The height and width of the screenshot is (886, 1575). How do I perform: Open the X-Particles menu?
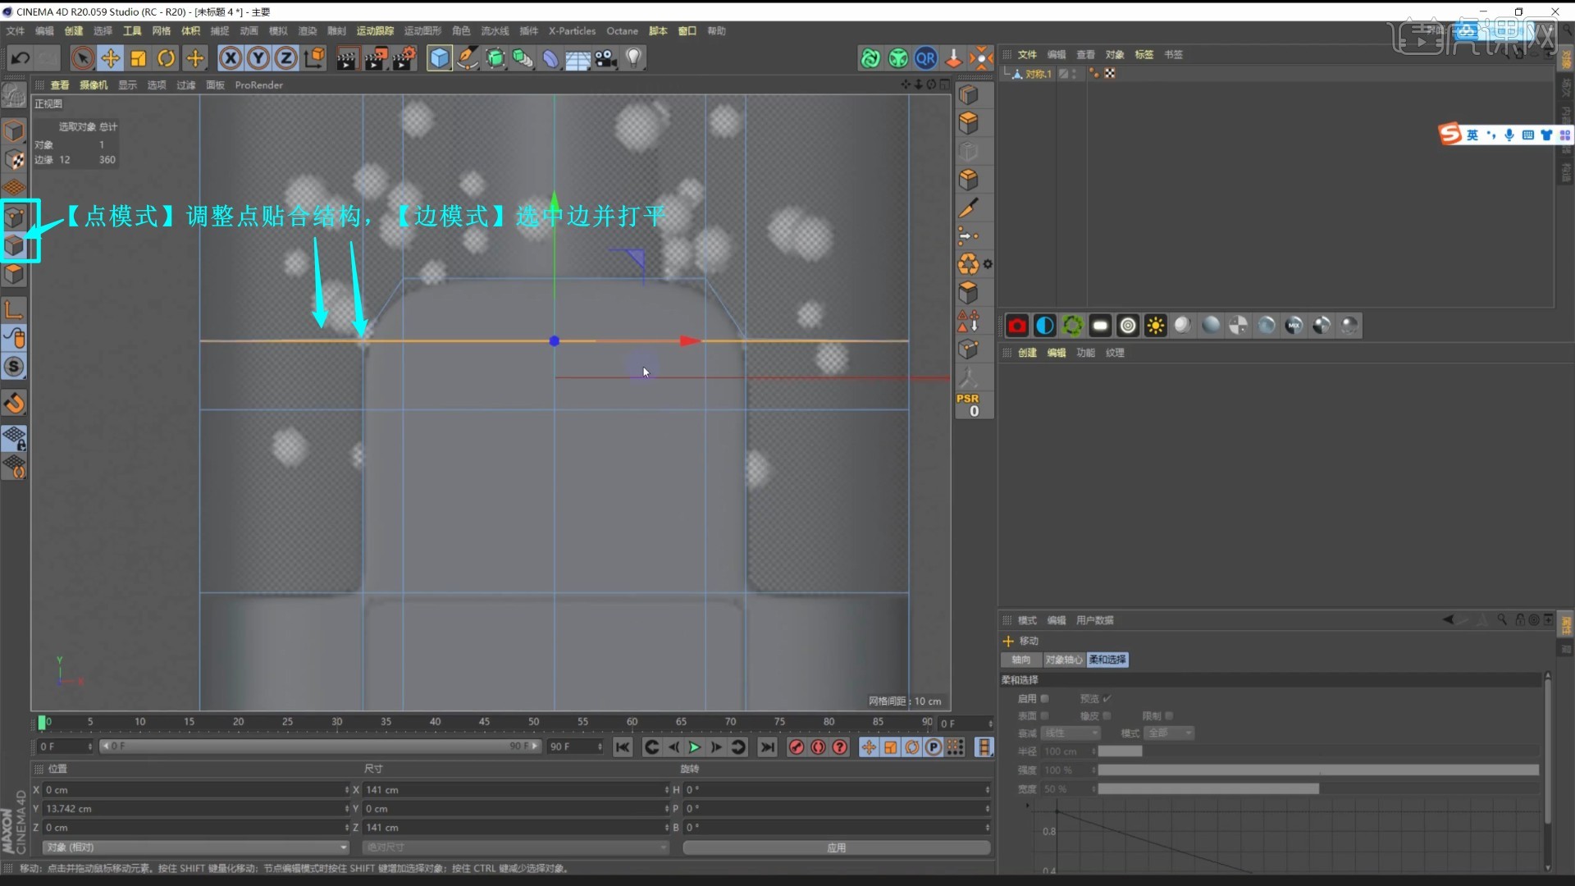point(571,30)
